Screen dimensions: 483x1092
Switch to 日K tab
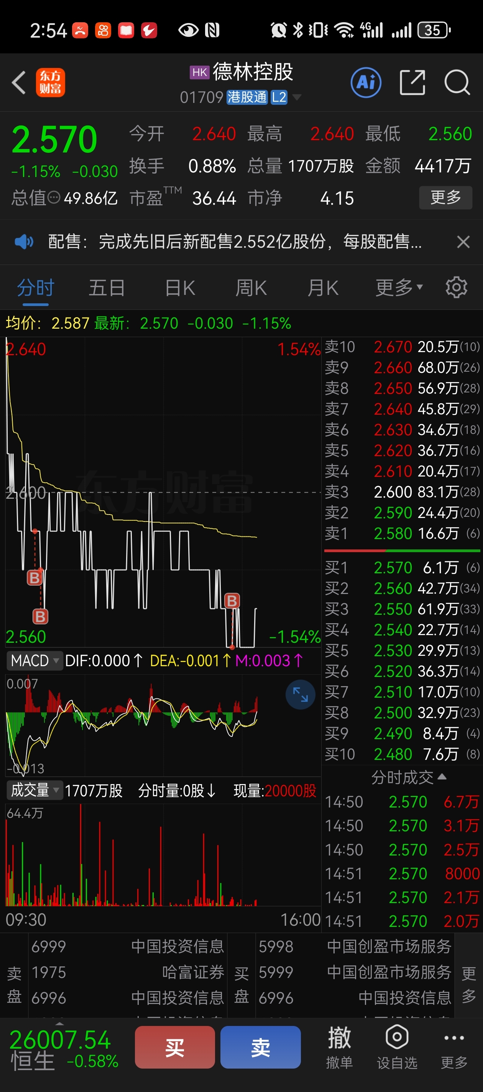pyautogui.click(x=180, y=288)
